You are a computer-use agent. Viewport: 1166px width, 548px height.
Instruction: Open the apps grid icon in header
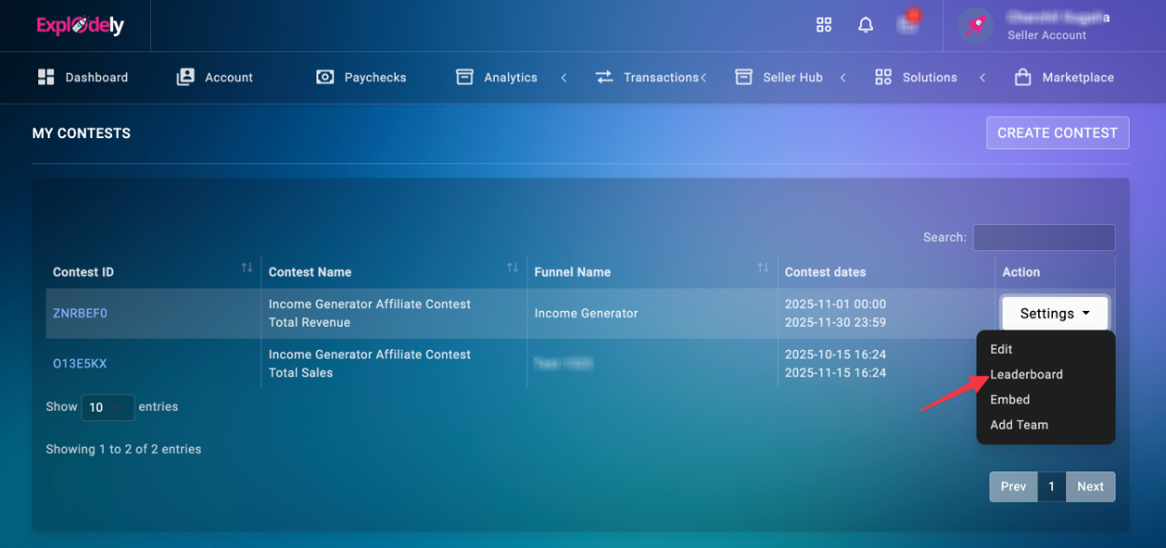[823, 25]
